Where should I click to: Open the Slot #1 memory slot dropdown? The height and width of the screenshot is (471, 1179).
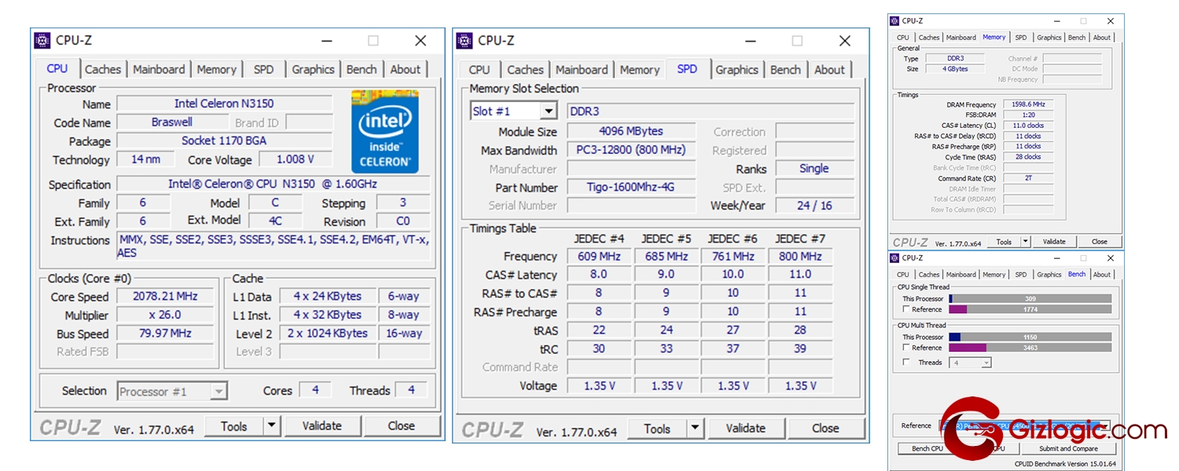tap(549, 111)
